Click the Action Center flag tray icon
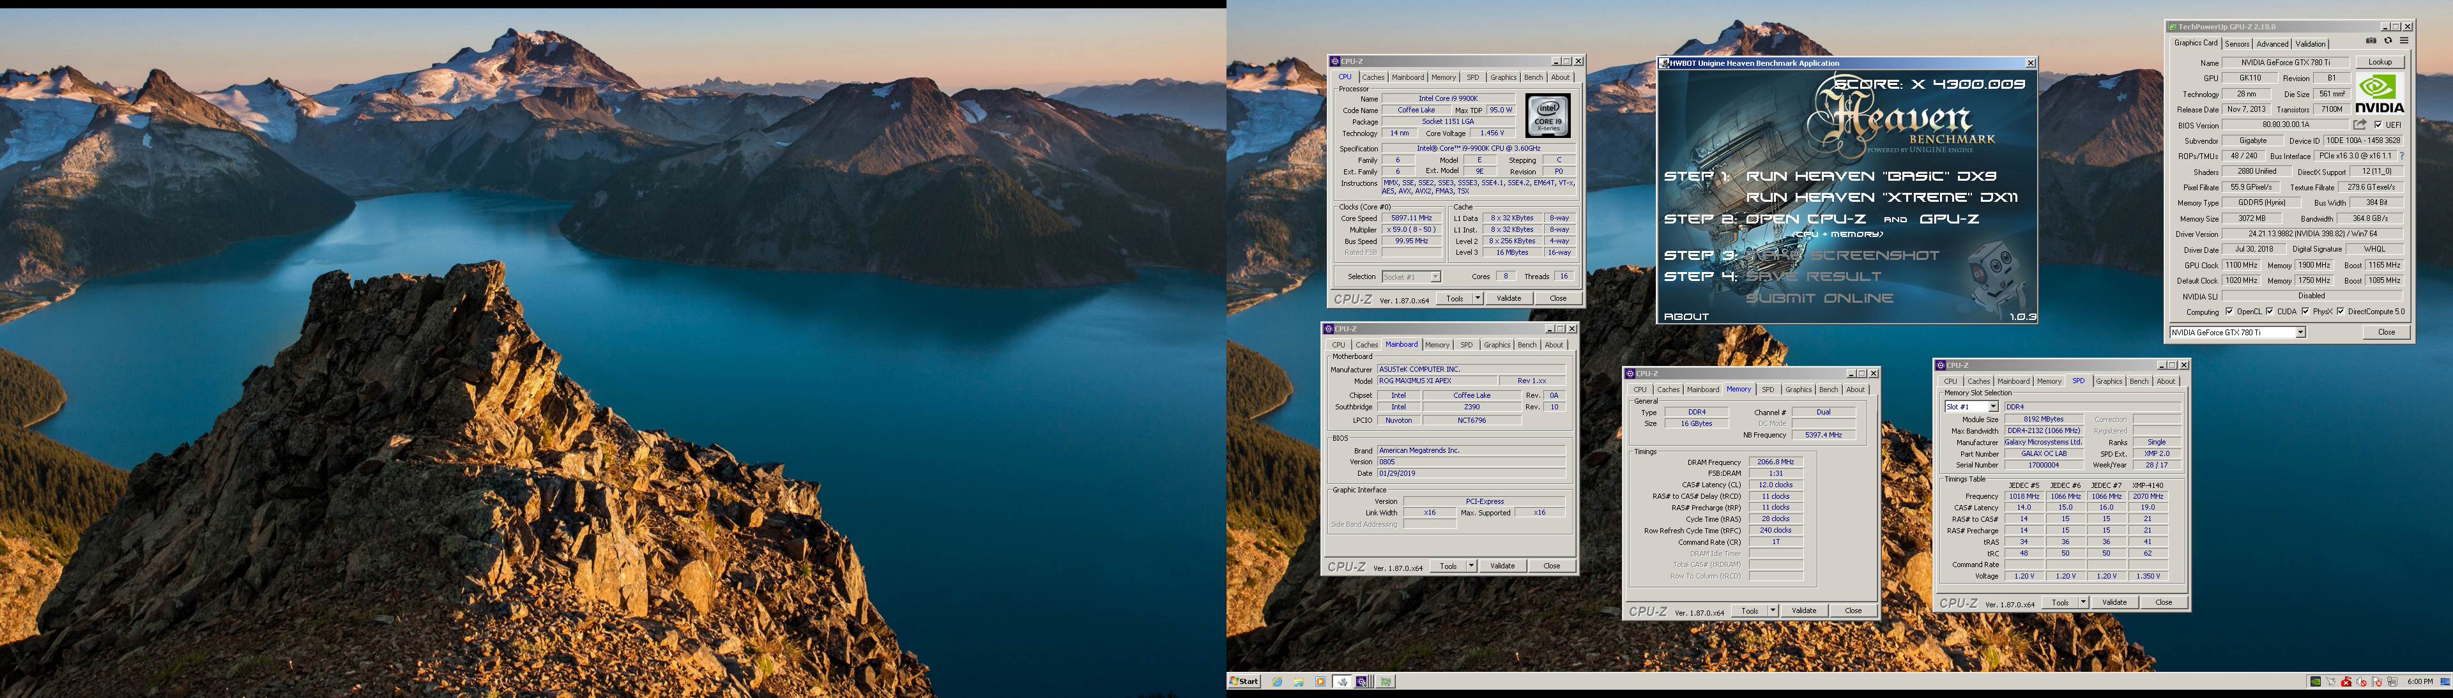Image resolution: width=2453 pixels, height=698 pixels. coord(2377,682)
